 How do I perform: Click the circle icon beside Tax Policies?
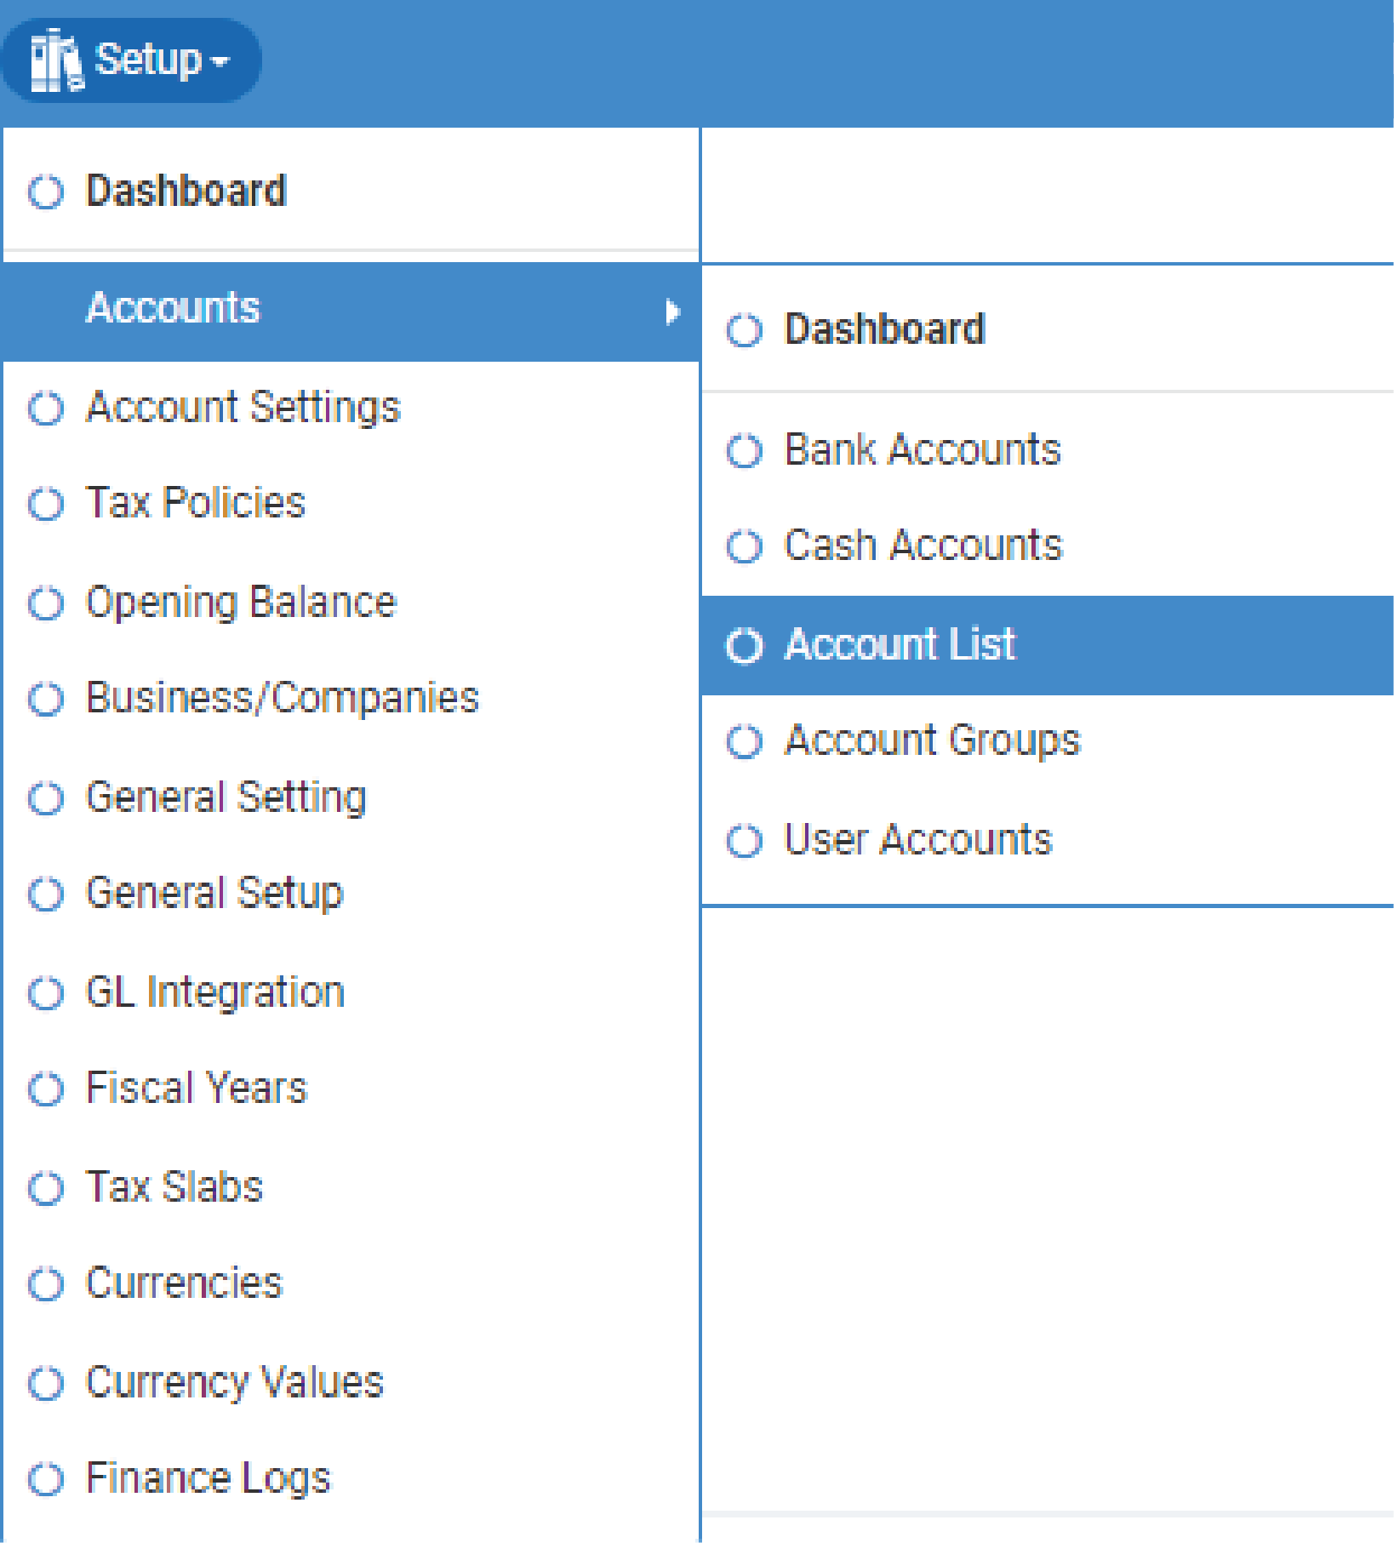click(46, 504)
